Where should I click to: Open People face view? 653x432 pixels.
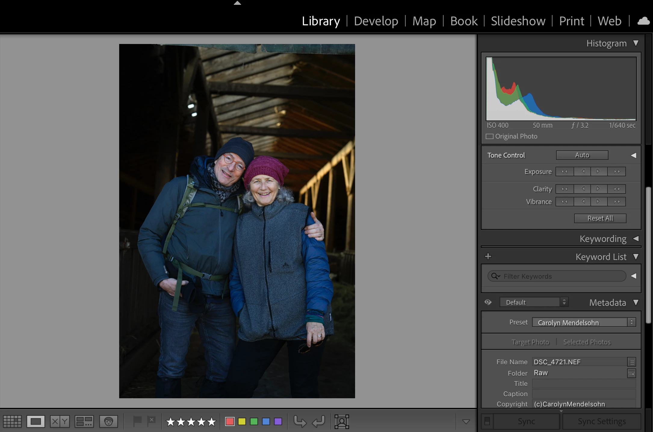[x=108, y=421]
